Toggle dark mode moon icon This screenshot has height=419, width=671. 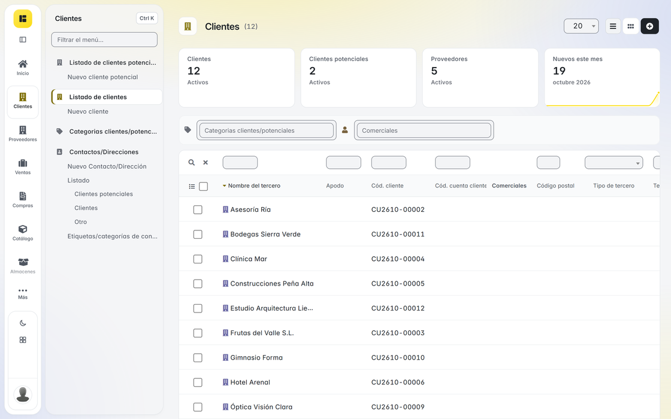pyautogui.click(x=23, y=323)
